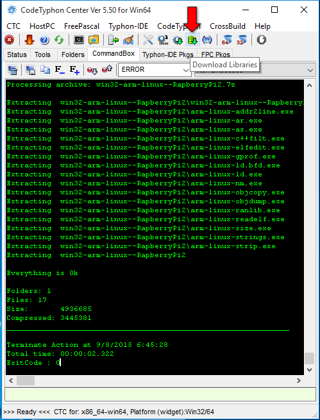
Task: Switch to the Folders tab
Action: [73, 55]
